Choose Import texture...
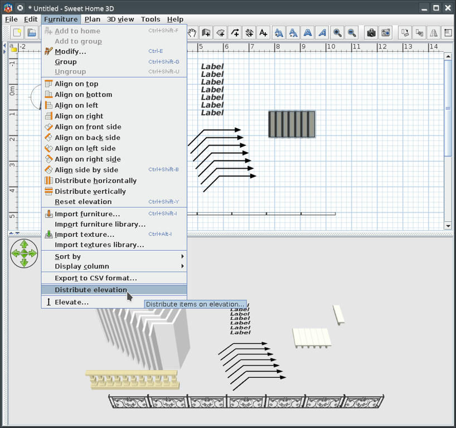 [114, 235]
